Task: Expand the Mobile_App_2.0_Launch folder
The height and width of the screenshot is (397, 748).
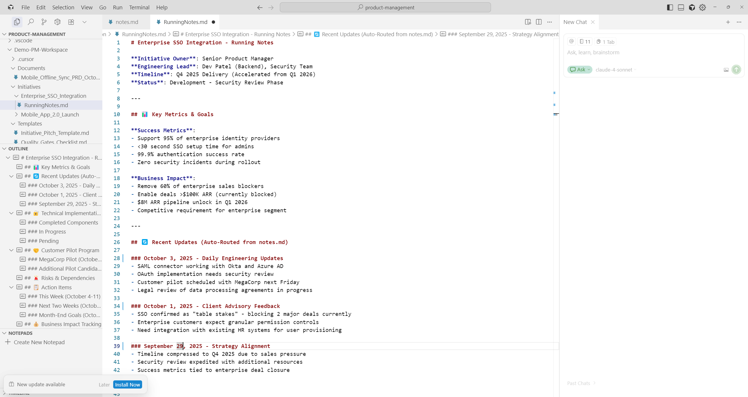Action: coord(50,114)
